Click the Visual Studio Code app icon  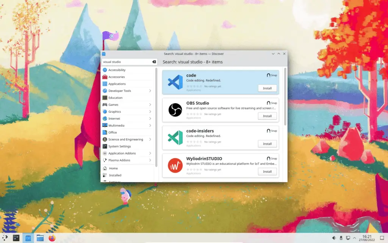(x=175, y=82)
